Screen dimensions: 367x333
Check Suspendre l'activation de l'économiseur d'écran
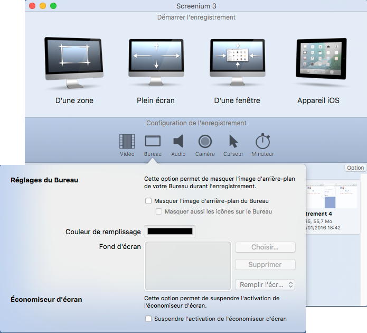click(x=148, y=319)
